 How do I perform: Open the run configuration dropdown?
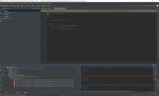[x=123, y=6]
